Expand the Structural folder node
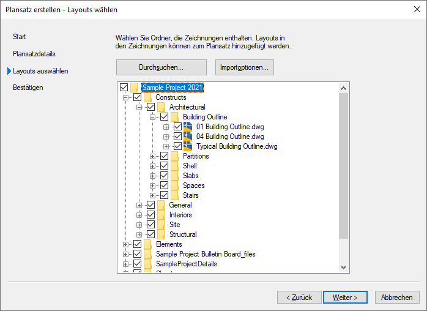Screen dimensions: 427x311 (139, 235)
